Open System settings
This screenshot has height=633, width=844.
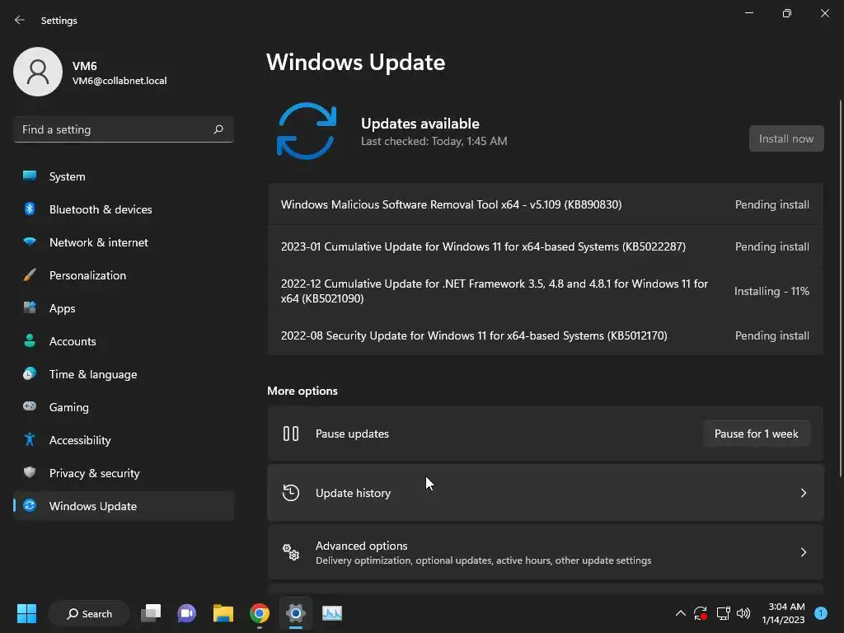[x=124, y=176]
